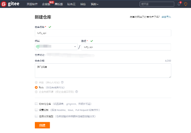This screenshot has height=133, width=191.
Task: Open the notification bell
Action: (x=179, y=4)
